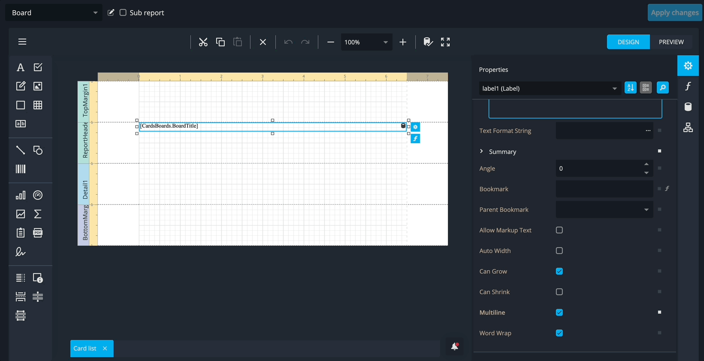
Task: Increase the Angle value stepper
Action: click(646, 164)
